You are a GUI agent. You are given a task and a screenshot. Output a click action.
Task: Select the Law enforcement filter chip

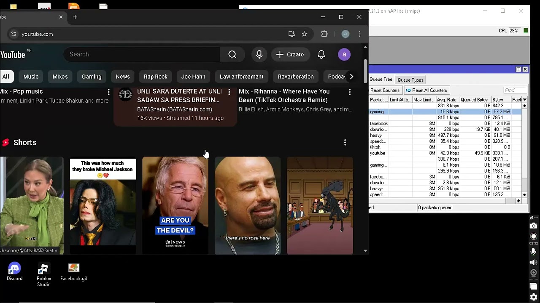(242, 77)
